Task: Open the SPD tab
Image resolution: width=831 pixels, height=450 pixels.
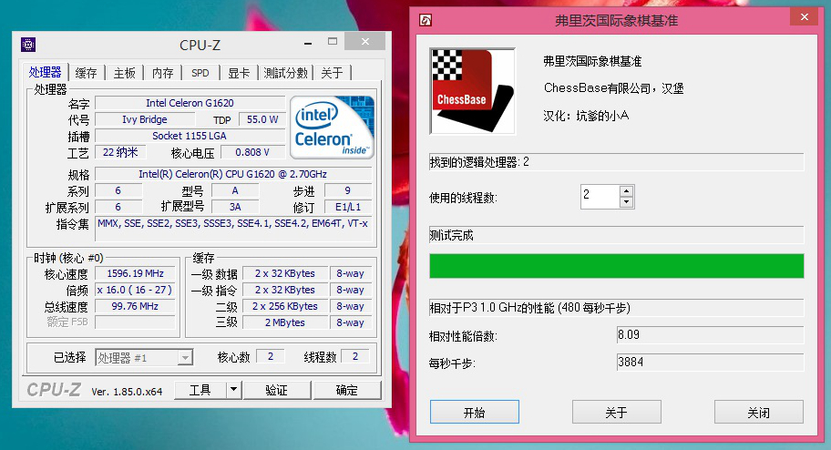Action: (200, 73)
